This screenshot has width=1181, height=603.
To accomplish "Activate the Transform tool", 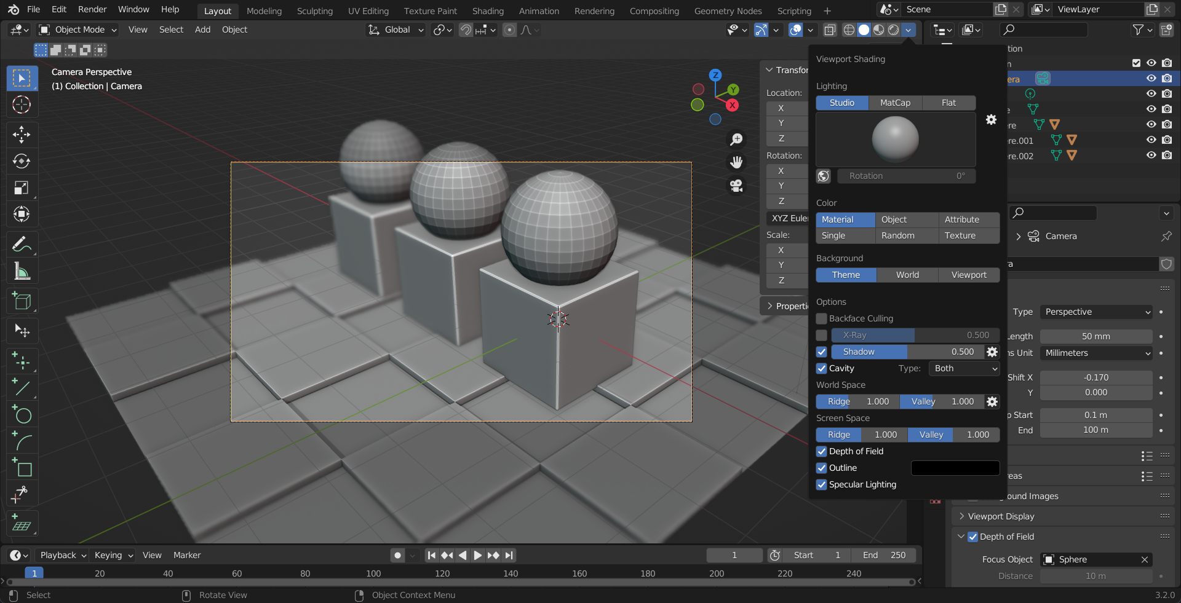I will coord(22,215).
